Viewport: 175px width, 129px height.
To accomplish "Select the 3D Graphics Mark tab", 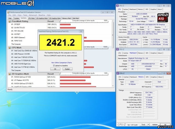I will (55, 18).
